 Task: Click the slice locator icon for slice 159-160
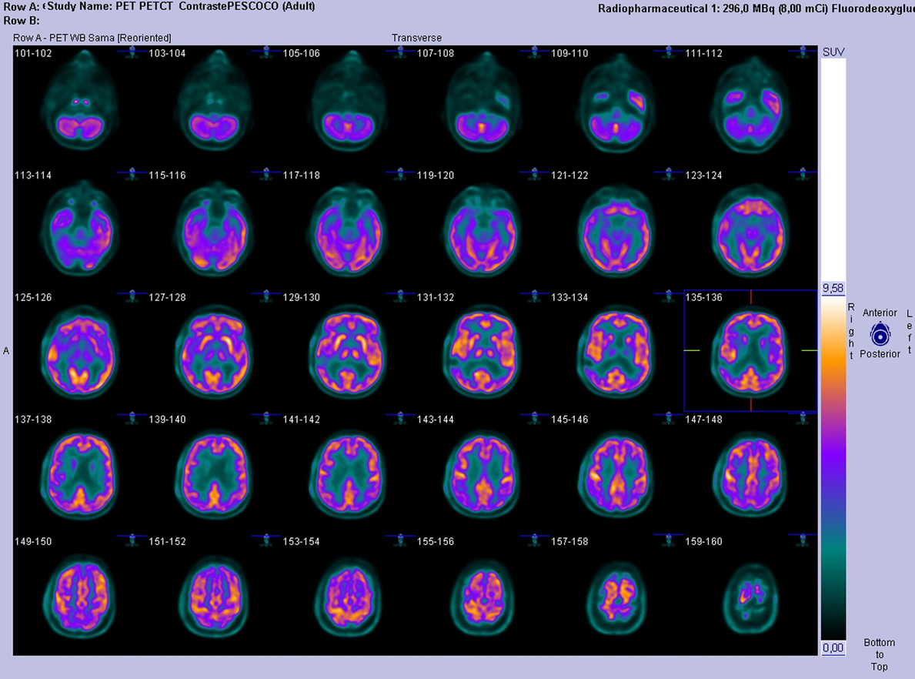(x=803, y=540)
